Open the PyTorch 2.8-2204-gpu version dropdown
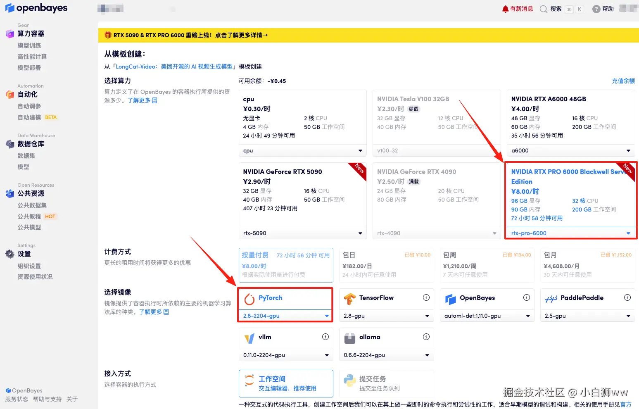Screen dimensions: 639x409 click(285, 316)
